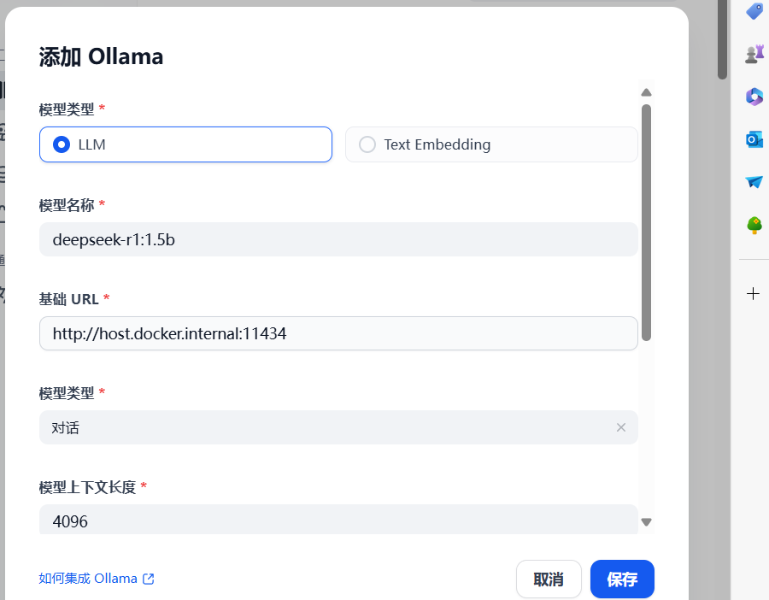Select the LLM model type radio button
Image resolution: width=769 pixels, height=600 pixels.
[61, 144]
